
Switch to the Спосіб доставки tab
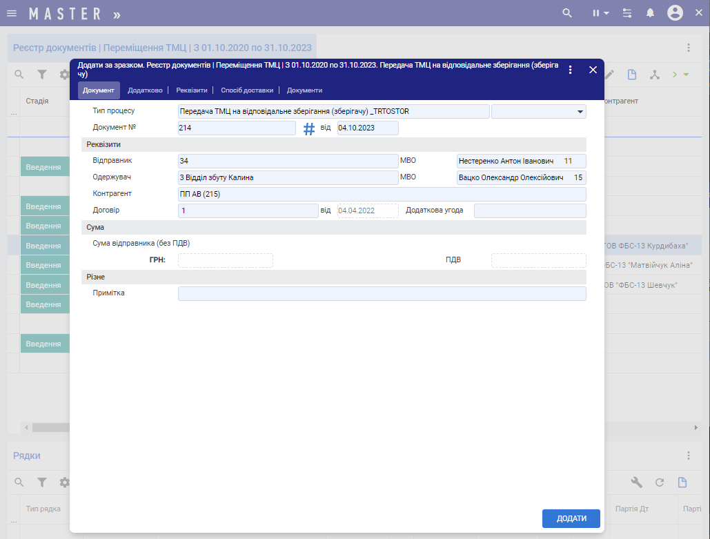click(x=246, y=90)
